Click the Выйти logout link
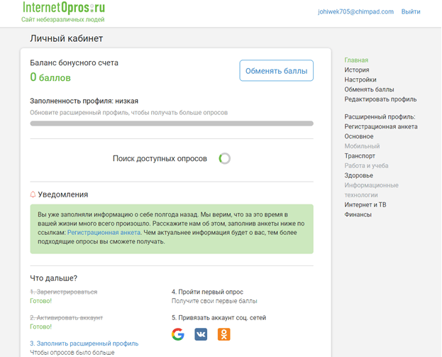 [411, 11]
